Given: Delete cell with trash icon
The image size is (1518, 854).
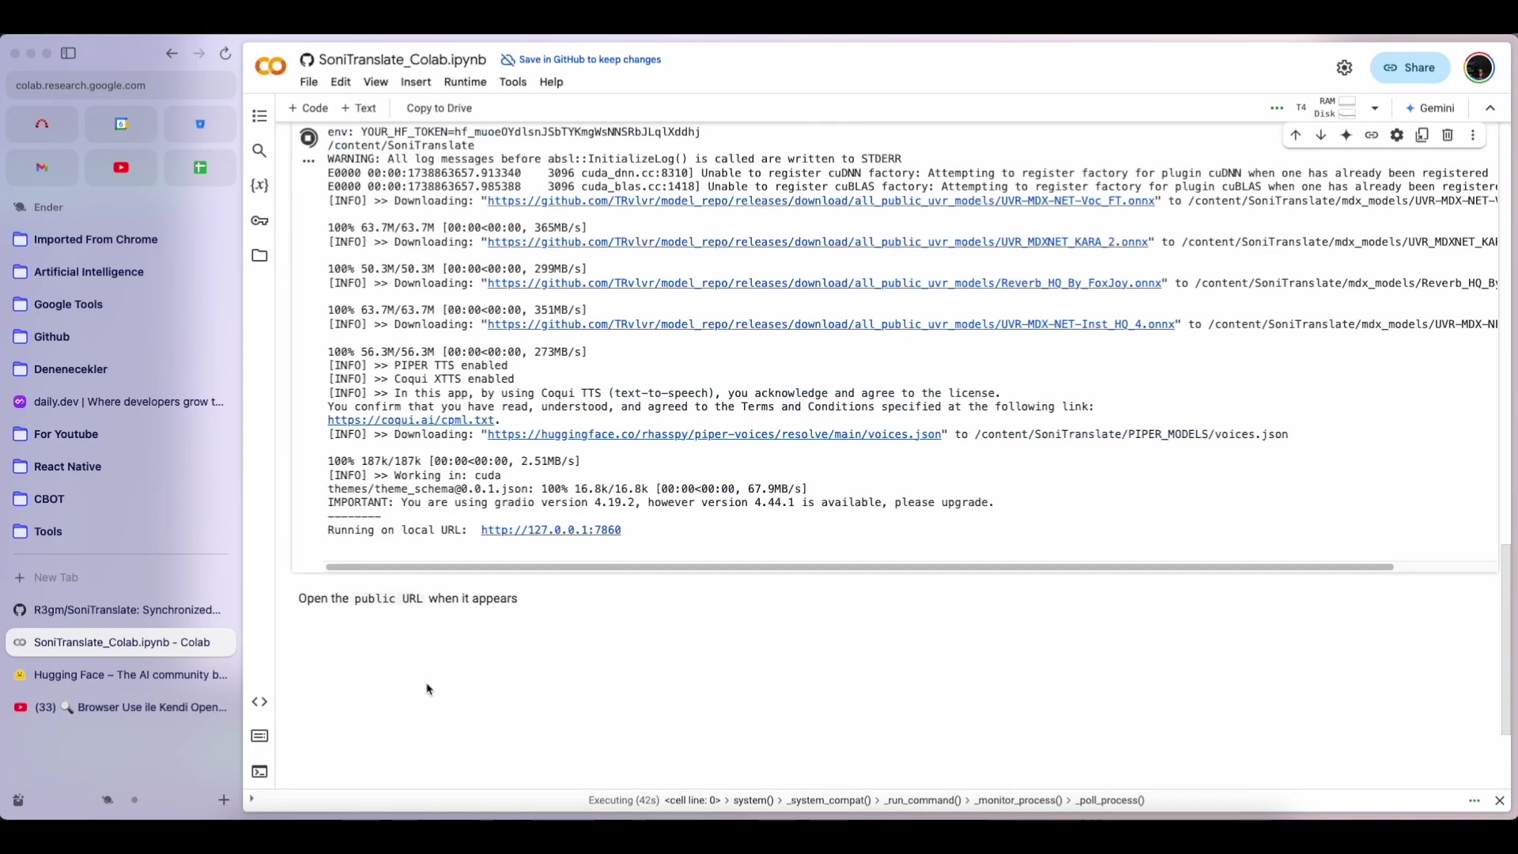Looking at the screenshot, I should point(1448,135).
